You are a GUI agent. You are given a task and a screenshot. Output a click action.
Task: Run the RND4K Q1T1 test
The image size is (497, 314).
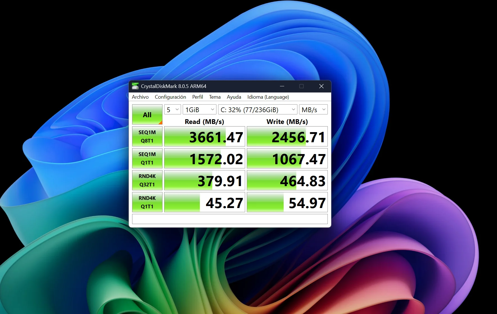pos(147,202)
